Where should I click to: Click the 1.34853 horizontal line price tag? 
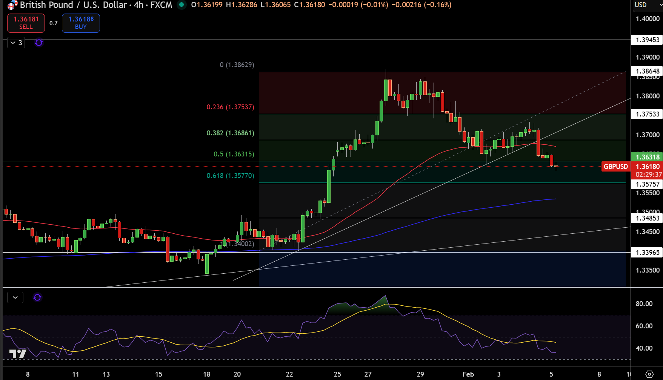click(x=647, y=218)
